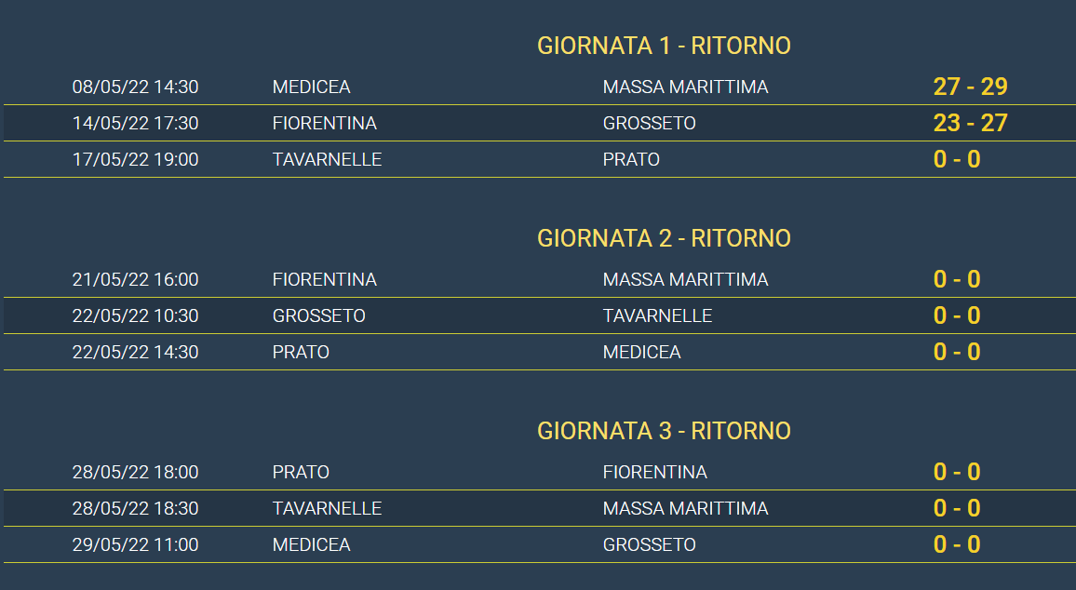Select FIORENTINA in the 28/05/22 18:00 row

(654, 473)
